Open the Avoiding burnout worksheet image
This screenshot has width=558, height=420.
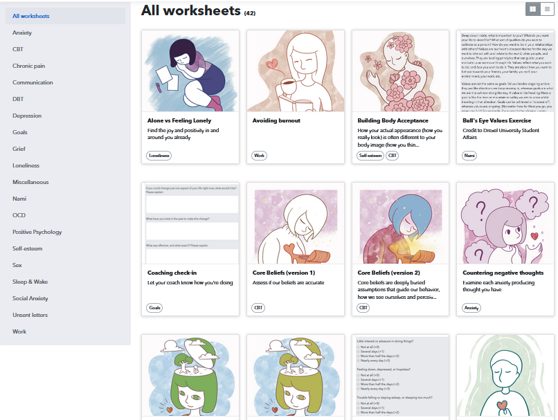(x=296, y=71)
